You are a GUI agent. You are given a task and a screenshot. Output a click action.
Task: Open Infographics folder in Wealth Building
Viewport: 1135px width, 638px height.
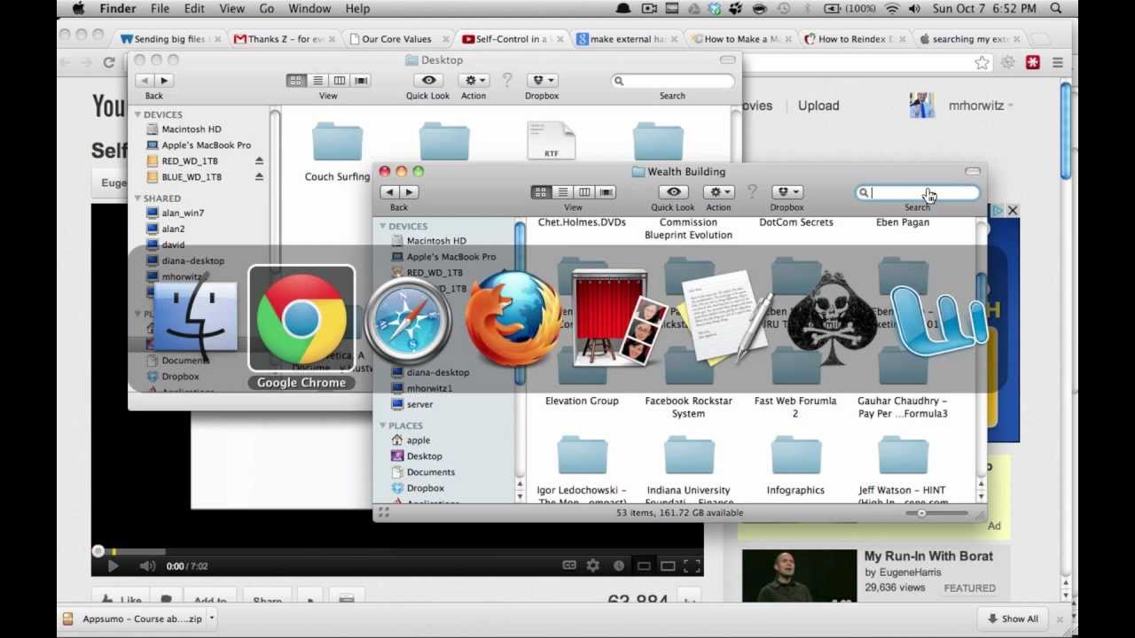click(x=795, y=464)
